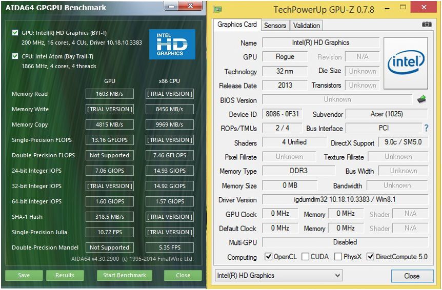Click the 10.72 FPS Julia value
Image resolution: width=442 pixels, height=290 pixels.
(x=110, y=232)
